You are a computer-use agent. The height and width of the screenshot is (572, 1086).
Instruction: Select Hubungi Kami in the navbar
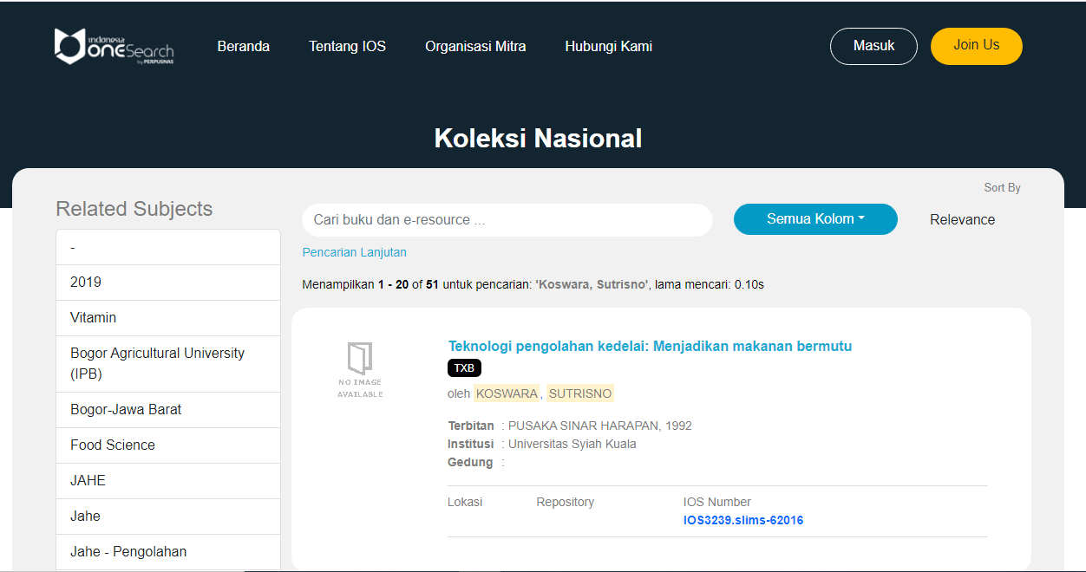[608, 47]
